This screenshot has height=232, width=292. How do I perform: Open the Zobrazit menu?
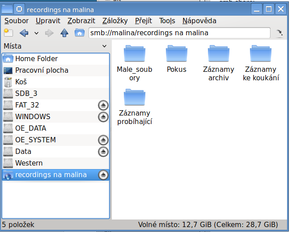81,21
